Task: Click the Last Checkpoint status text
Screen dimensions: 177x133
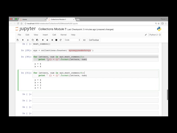Action: [x=90, y=29]
